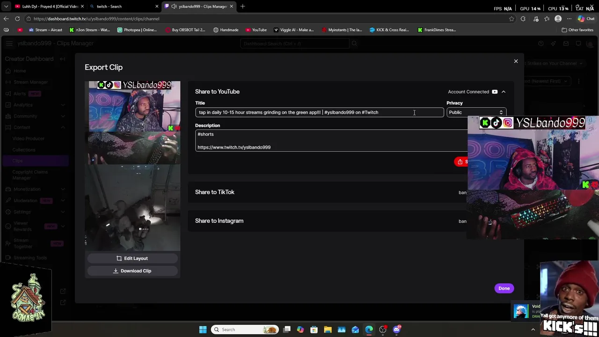
Task: Switch to Microsoft Edge on the taskbar
Action: 369,330
